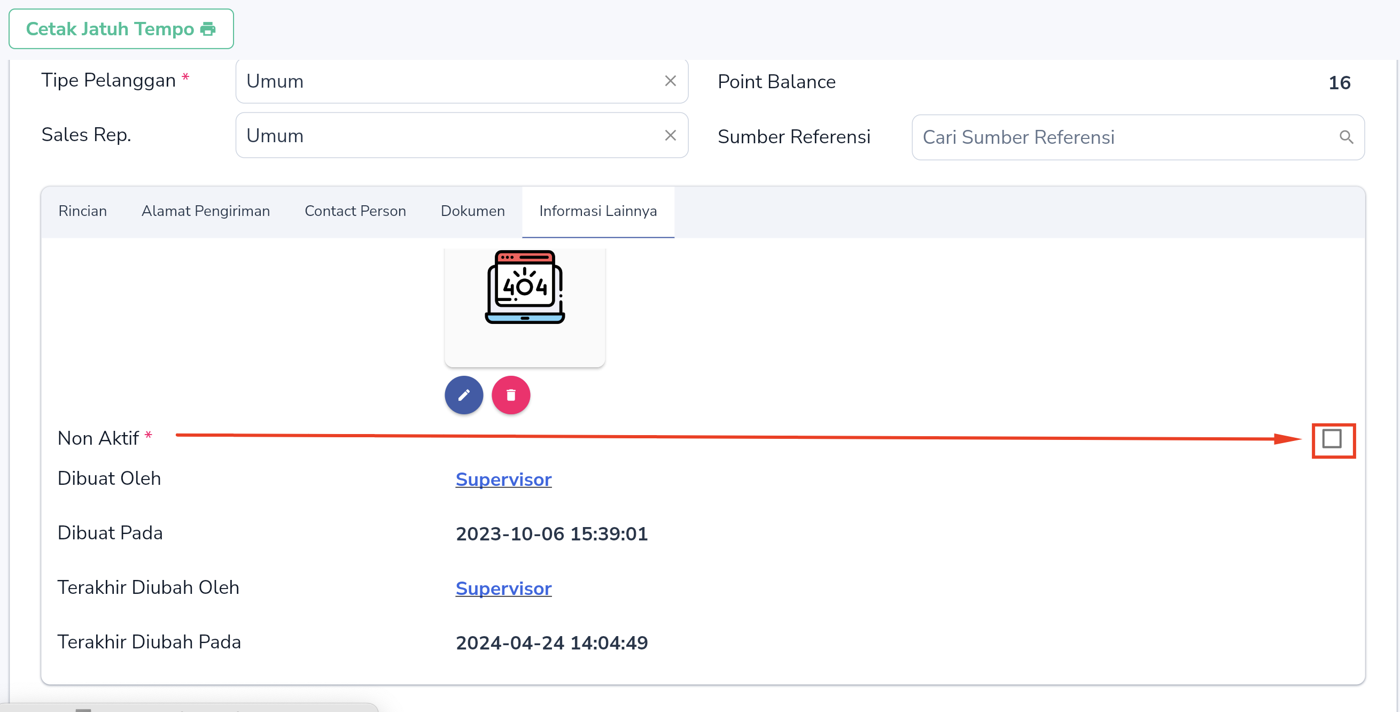Tick the Non Aktif checkbox
This screenshot has width=1400, height=712.
(x=1332, y=439)
